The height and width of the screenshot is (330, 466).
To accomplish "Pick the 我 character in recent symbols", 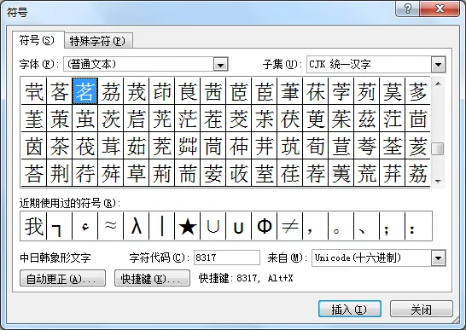I will tap(34, 226).
